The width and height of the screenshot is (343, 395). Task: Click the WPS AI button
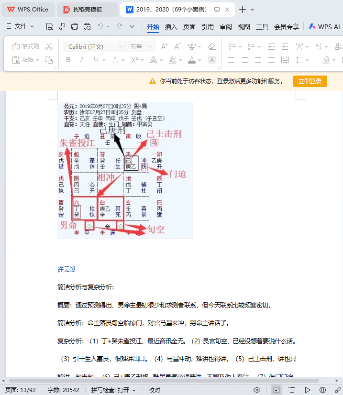point(325,27)
